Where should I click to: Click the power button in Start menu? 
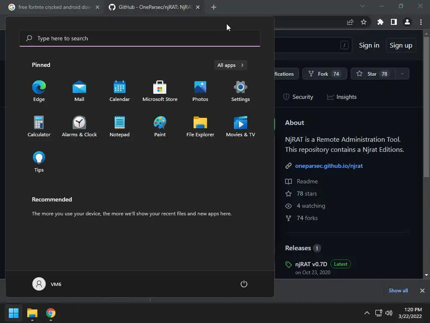pyautogui.click(x=244, y=284)
